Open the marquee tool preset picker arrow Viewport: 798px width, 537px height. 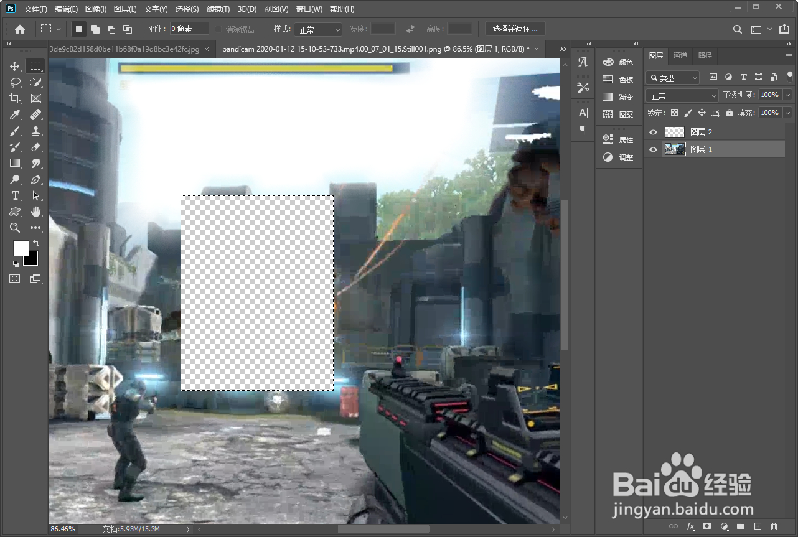click(59, 29)
